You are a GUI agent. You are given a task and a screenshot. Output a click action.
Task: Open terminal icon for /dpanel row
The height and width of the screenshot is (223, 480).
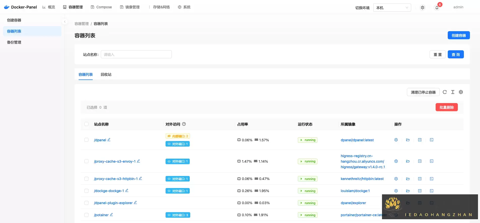(x=432, y=140)
